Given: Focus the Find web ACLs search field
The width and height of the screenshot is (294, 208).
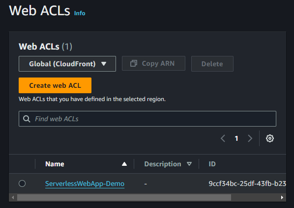Looking at the screenshot, I should [x=147, y=119].
